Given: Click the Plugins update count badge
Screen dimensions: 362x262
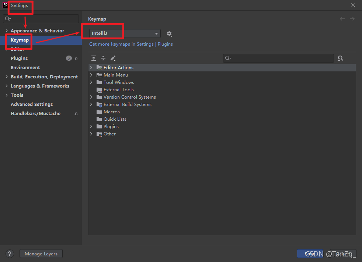Looking at the screenshot, I should pyautogui.click(x=69, y=58).
